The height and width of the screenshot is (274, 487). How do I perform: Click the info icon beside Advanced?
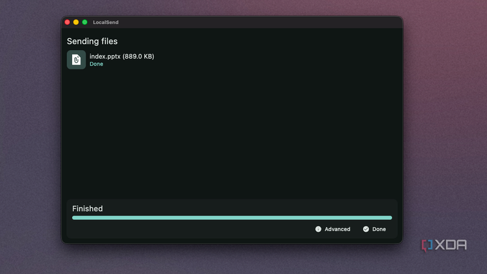pyautogui.click(x=318, y=229)
